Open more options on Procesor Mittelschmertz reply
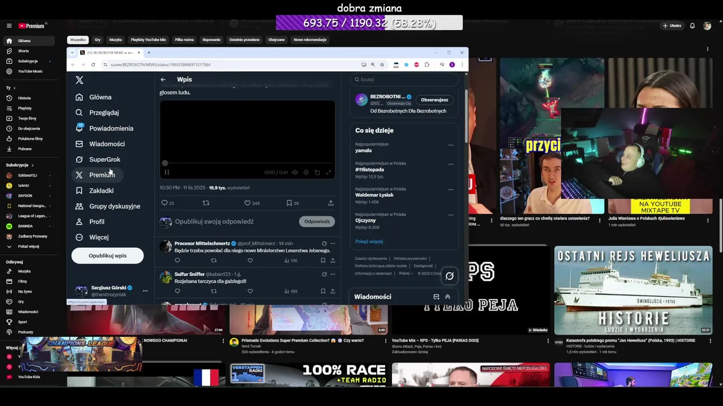The height and width of the screenshot is (406, 723). (x=333, y=244)
